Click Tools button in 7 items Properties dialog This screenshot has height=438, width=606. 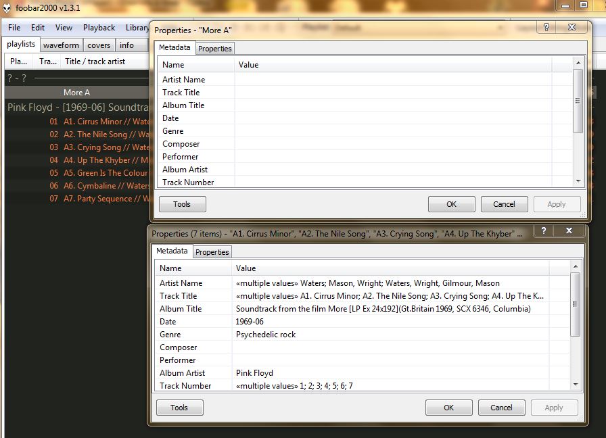(179, 408)
